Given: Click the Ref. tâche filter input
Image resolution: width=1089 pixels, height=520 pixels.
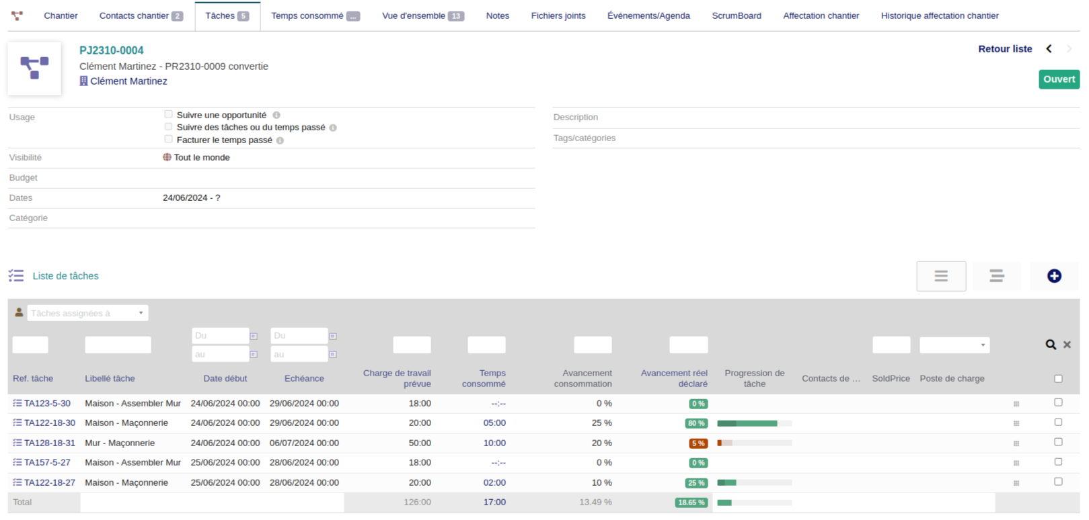Looking at the screenshot, I should (x=30, y=345).
